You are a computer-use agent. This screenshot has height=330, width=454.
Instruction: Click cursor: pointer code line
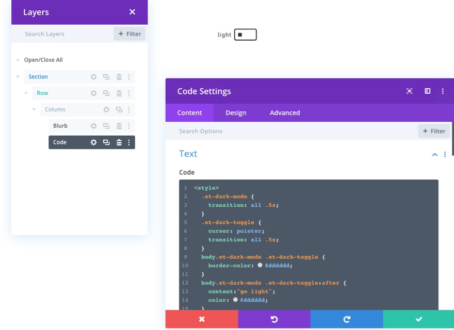236,231
